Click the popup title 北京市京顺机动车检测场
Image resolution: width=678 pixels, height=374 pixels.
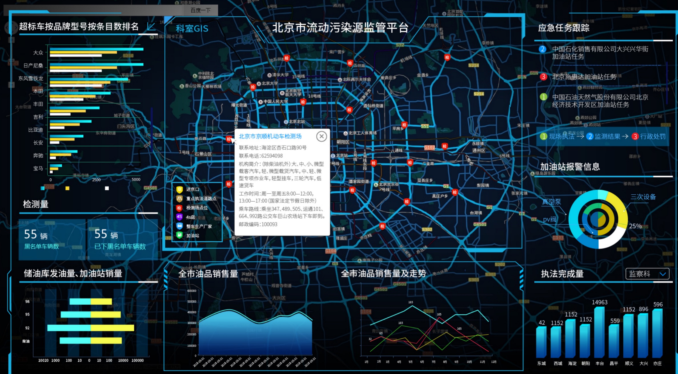pyautogui.click(x=270, y=136)
